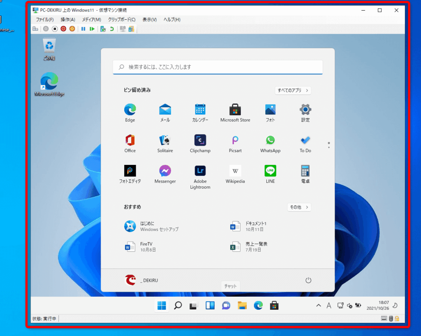Click the Start menu search box

tap(218, 67)
